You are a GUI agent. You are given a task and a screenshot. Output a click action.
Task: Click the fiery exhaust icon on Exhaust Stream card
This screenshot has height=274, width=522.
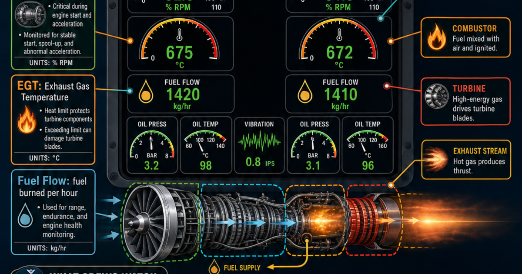pyautogui.click(x=436, y=159)
